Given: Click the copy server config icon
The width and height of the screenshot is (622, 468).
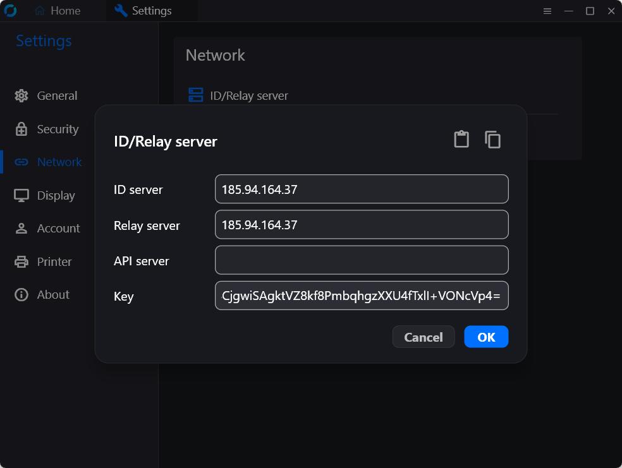Looking at the screenshot, I should (x=492, y=140).
